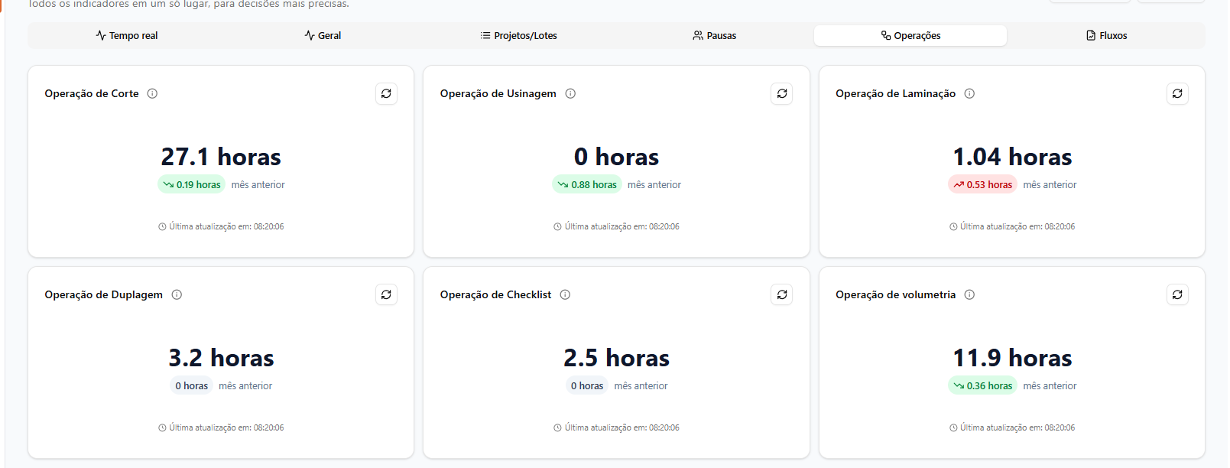Switch to the Tempo real tab

(127, 35)
